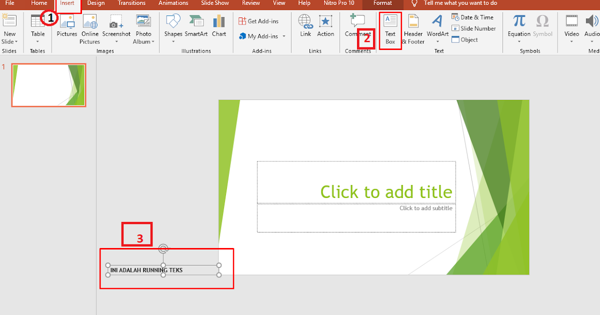This screenshot has height=315, width=600.
Task: Select the Text Box tool
Action: (390, 30)
